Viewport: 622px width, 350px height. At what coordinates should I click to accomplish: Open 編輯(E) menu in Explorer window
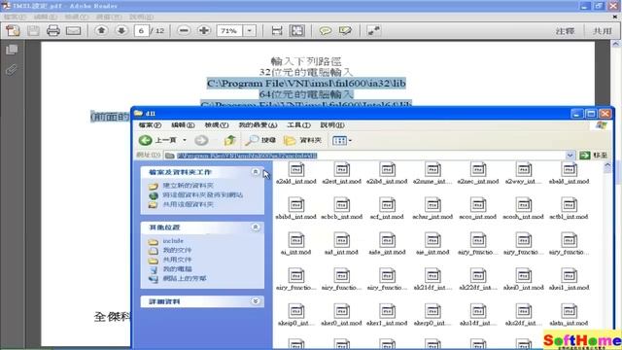click(183, 125)
